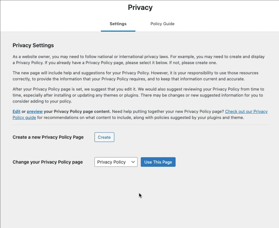
Task: Create a new Privacy Policy page
Action: (104, 137)
